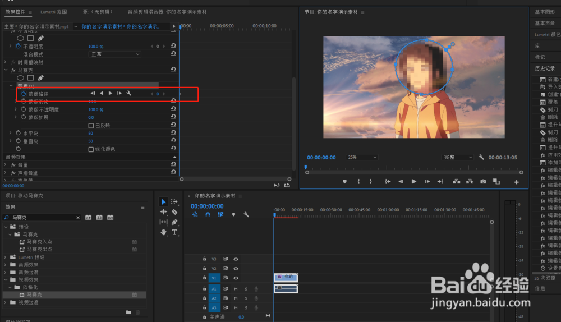Toggle lock on the V2 track

205,268
